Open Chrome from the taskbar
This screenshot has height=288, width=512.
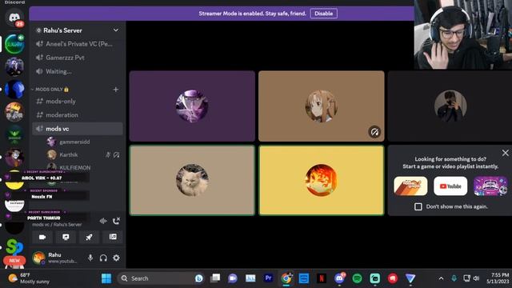coord(286,278)
